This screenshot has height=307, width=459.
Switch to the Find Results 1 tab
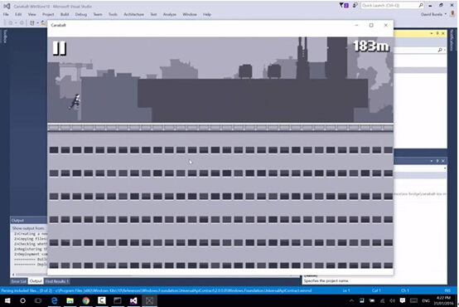click(x=57, y=281)
